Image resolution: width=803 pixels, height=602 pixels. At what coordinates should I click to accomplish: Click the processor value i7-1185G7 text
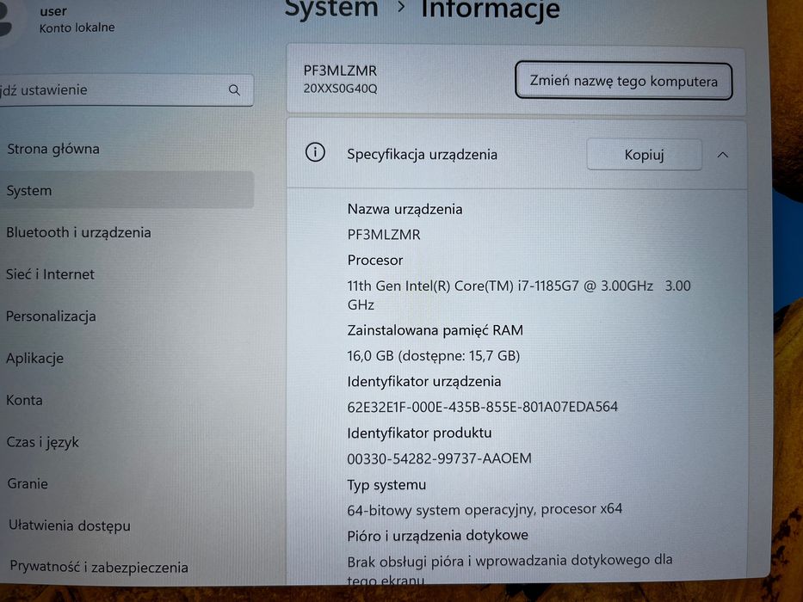coord(519,295)
